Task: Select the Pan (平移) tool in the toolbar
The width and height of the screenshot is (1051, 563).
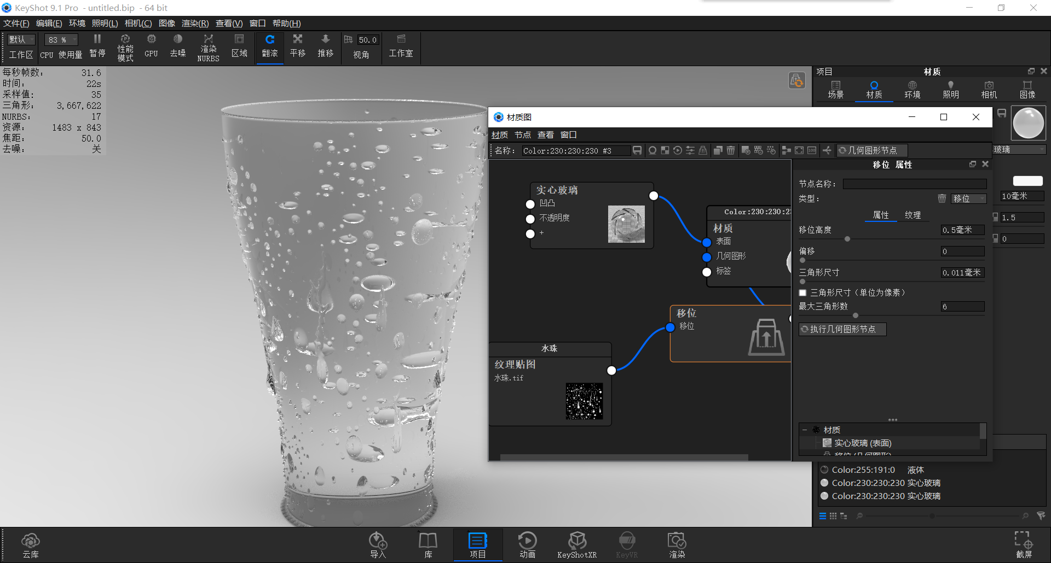Action: click(297, 47)
